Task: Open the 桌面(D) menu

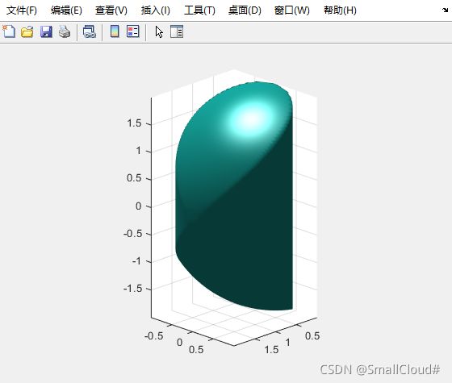Action: pyautogui.click(x=245, y=10)
